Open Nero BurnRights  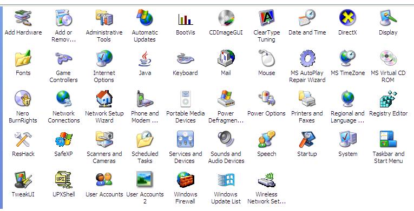click(23, 99)
